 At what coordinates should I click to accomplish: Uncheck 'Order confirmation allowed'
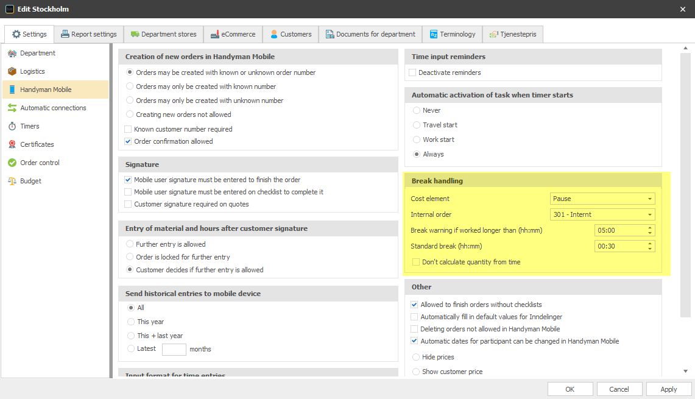(128, 141)
